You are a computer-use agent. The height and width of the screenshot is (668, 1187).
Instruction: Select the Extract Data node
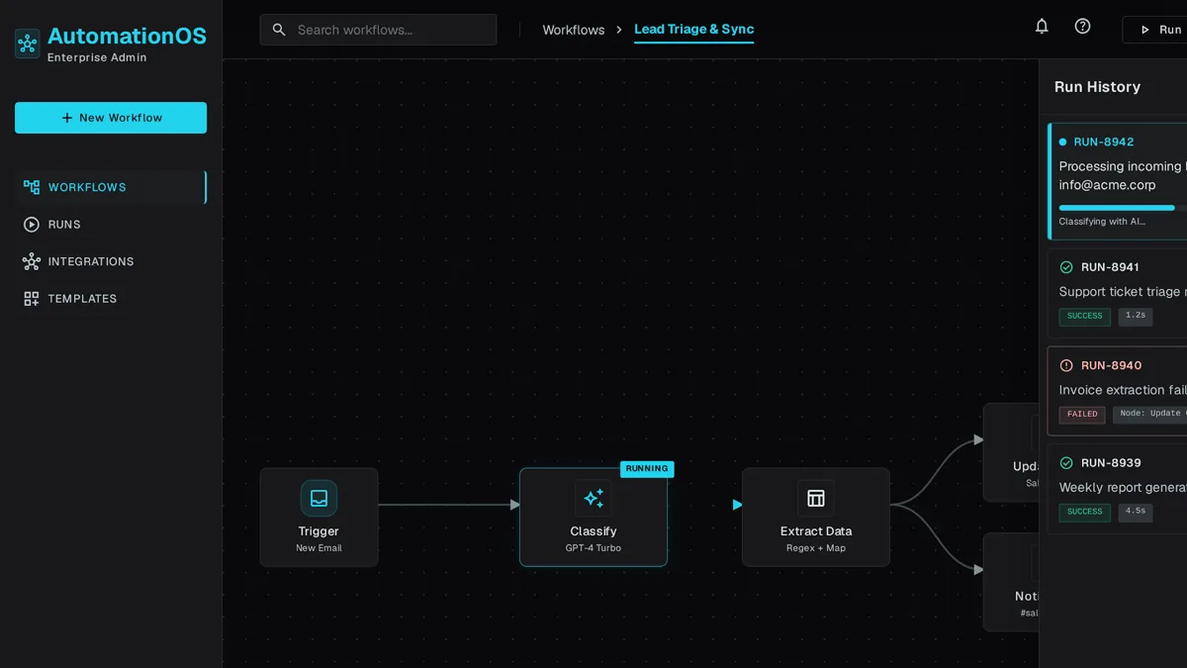pos(816,518)
